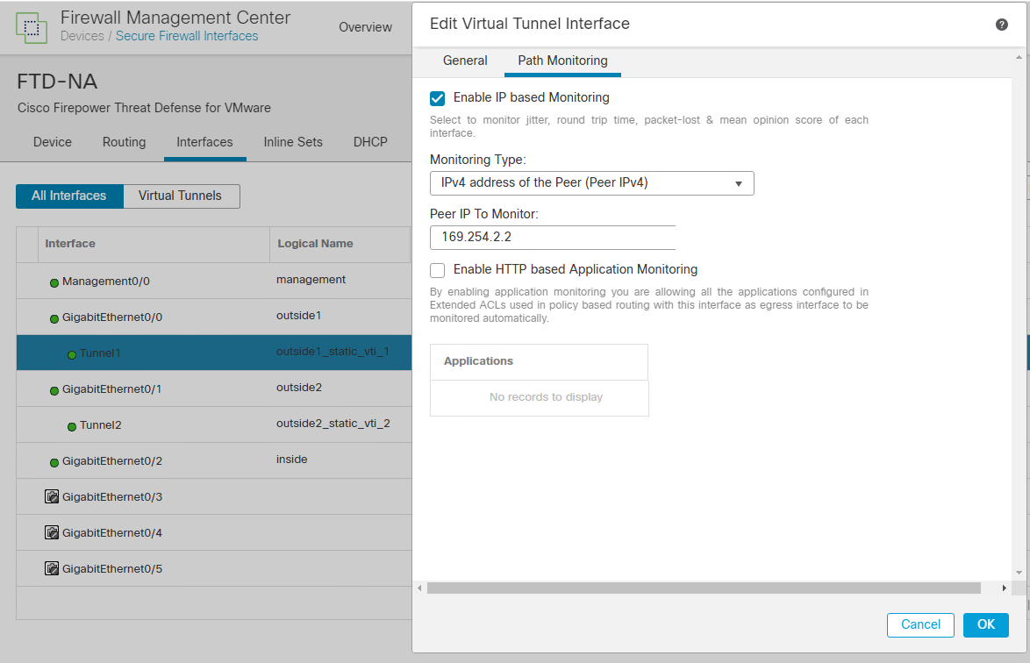The width and height of the screenshot is (1030, 663).
Task: Open the Routing tab
Action: click(x=125, y=142)
